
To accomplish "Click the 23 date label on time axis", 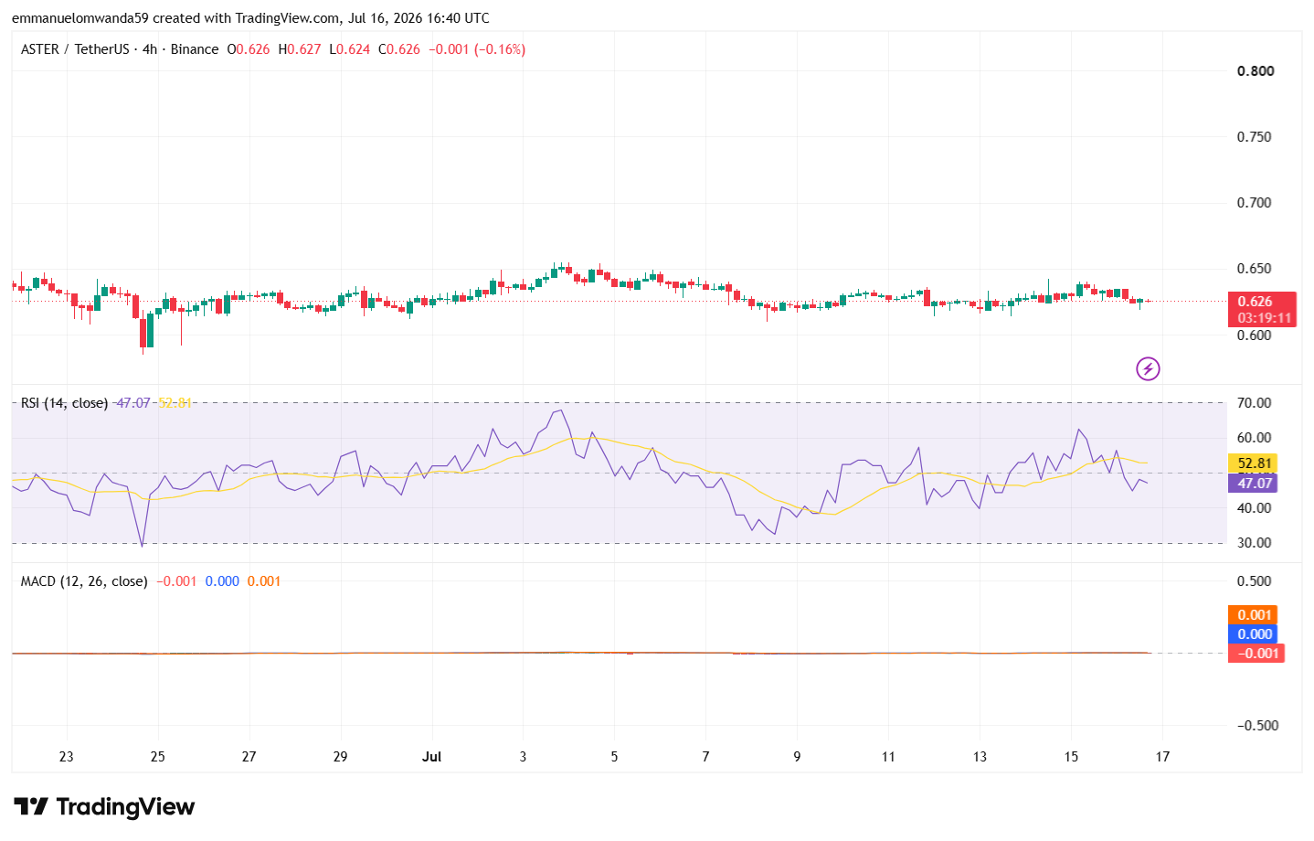I will (66, 757).
